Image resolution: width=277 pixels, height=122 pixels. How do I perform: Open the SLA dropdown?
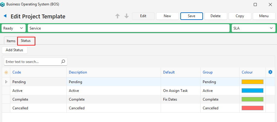coord(253,28)
